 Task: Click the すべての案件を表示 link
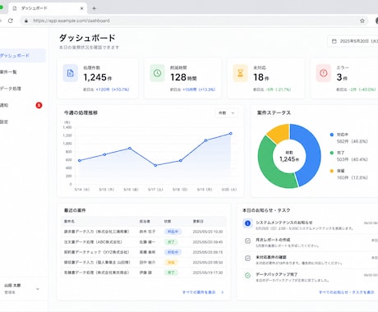199,292
